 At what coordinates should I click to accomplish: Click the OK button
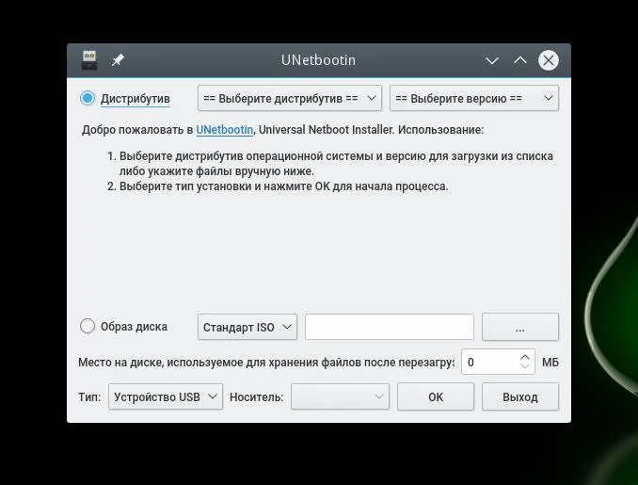(x=436, y=396)
